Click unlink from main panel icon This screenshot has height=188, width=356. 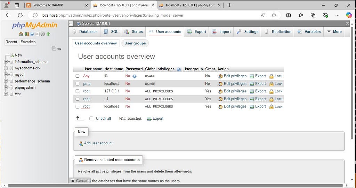[59, 49]
